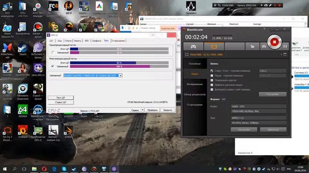Image resolution: width=309 pixels, height=173 pixels.
Task: Switch to the Графика tab in CPU-Z
Action: [97, 41]
